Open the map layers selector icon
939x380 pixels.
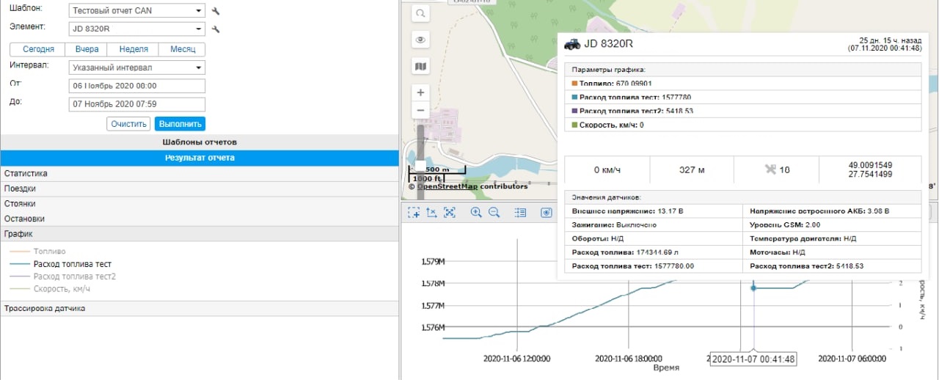[x=420, y=67]
